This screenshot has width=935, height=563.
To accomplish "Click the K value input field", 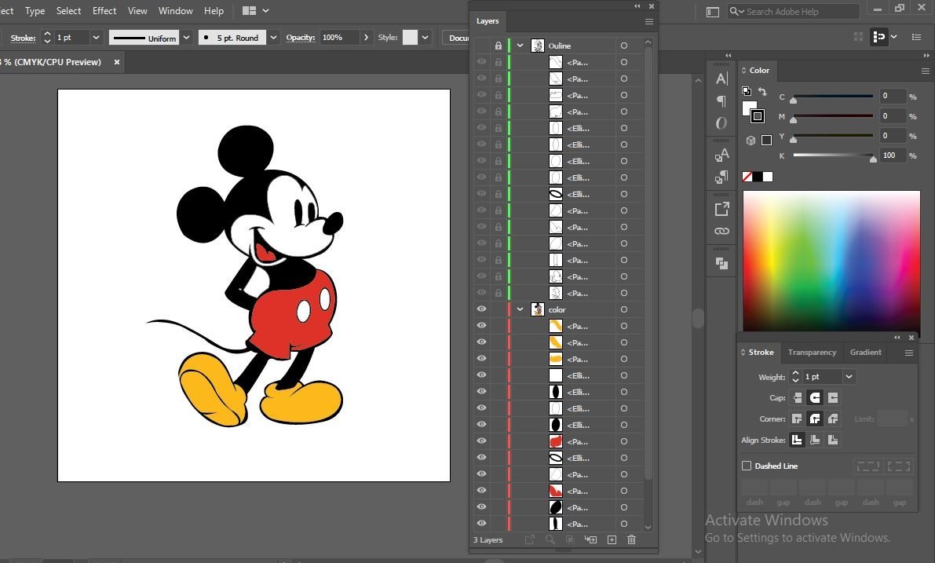I will (891, 155).
